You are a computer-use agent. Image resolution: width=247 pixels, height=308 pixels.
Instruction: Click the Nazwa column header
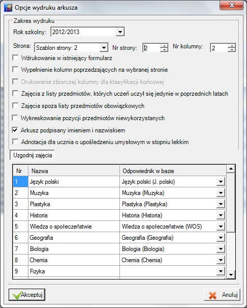(74, 171)
